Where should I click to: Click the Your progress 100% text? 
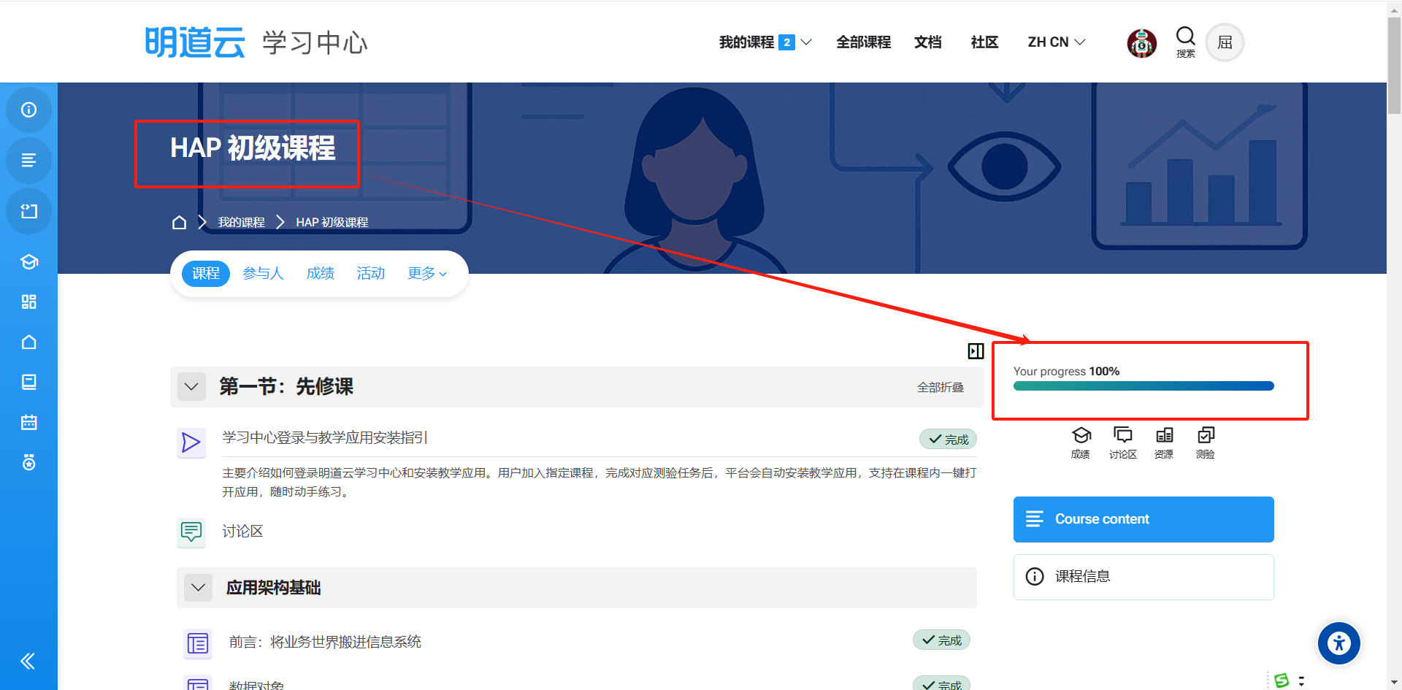pos(1066,371)
